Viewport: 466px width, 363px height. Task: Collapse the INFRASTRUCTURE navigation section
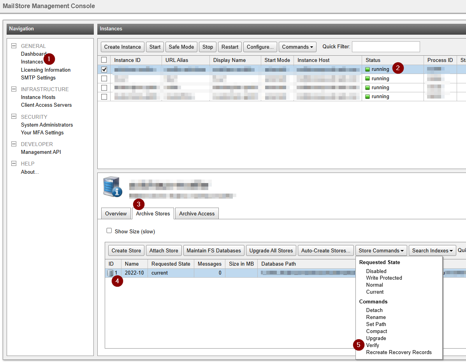[x=14, y=89]
